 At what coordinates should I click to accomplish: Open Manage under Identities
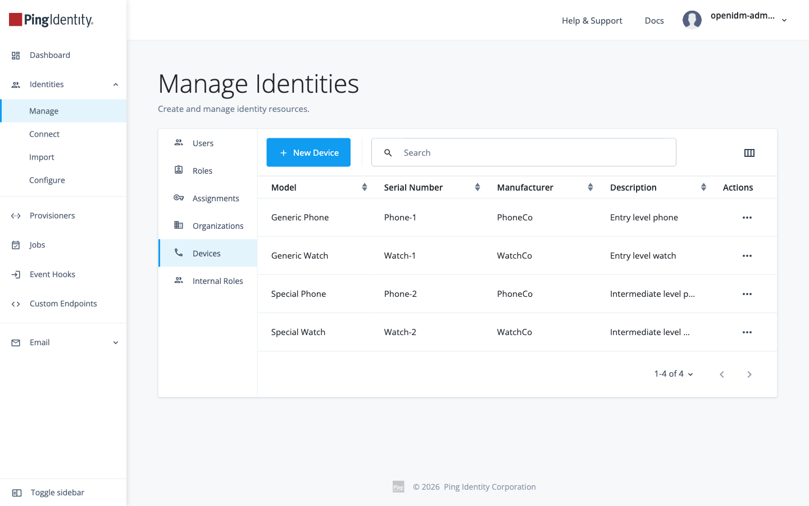pos(63,111)
